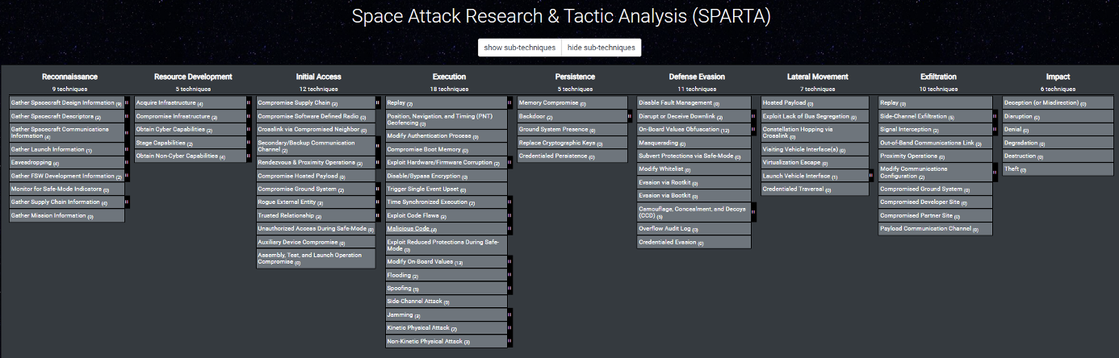1119x358 pixels.
Task: Open the Lateral Movement tactic heading
Action: tap(818, 77)
